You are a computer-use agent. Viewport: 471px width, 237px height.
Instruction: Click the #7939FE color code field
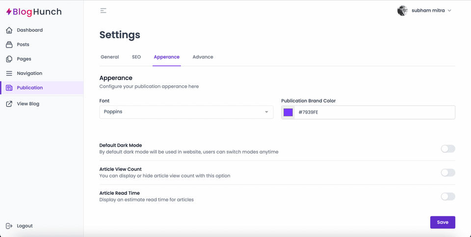pos(374,112)
